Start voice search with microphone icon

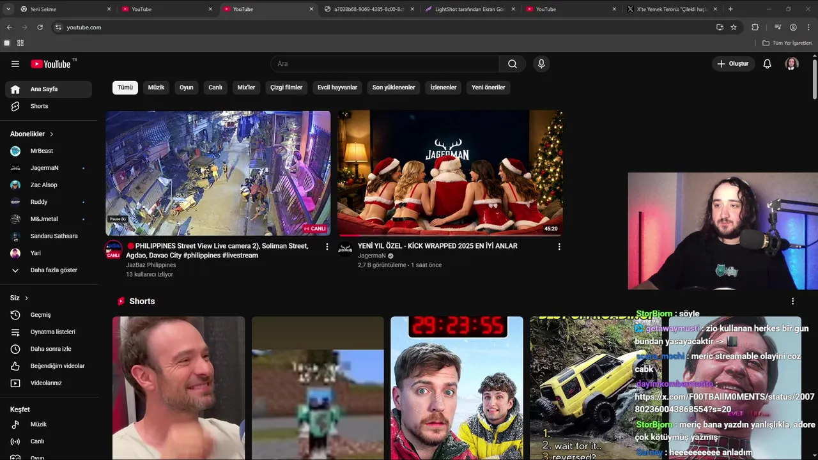coord(541,64)
